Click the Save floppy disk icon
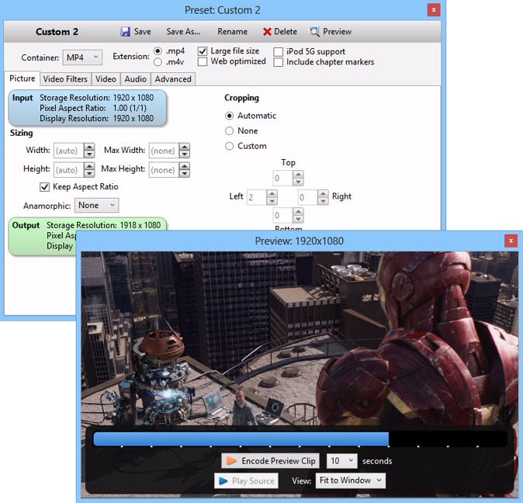The width and height of the screenshot is (523, 503). (125, 32)
